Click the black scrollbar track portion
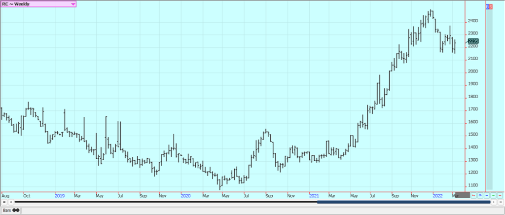The image size is (505, 215). coord(166,202)
